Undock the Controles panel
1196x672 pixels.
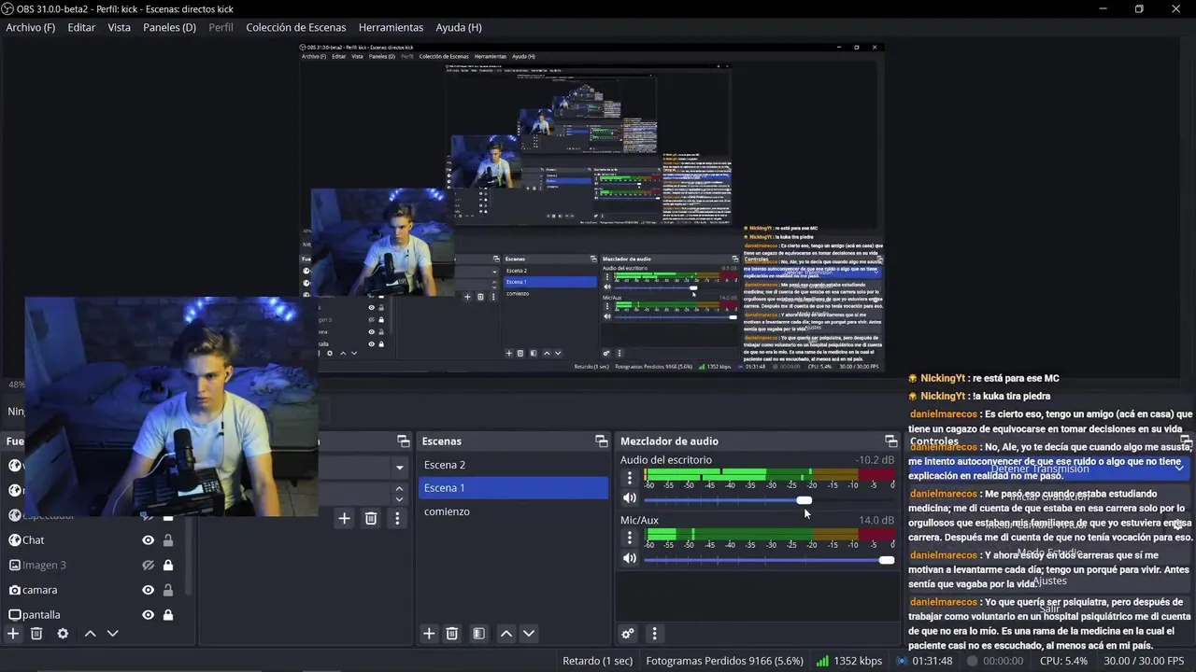click(1186, 441)
